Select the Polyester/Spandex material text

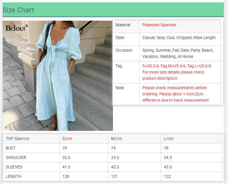pos(159,25)
